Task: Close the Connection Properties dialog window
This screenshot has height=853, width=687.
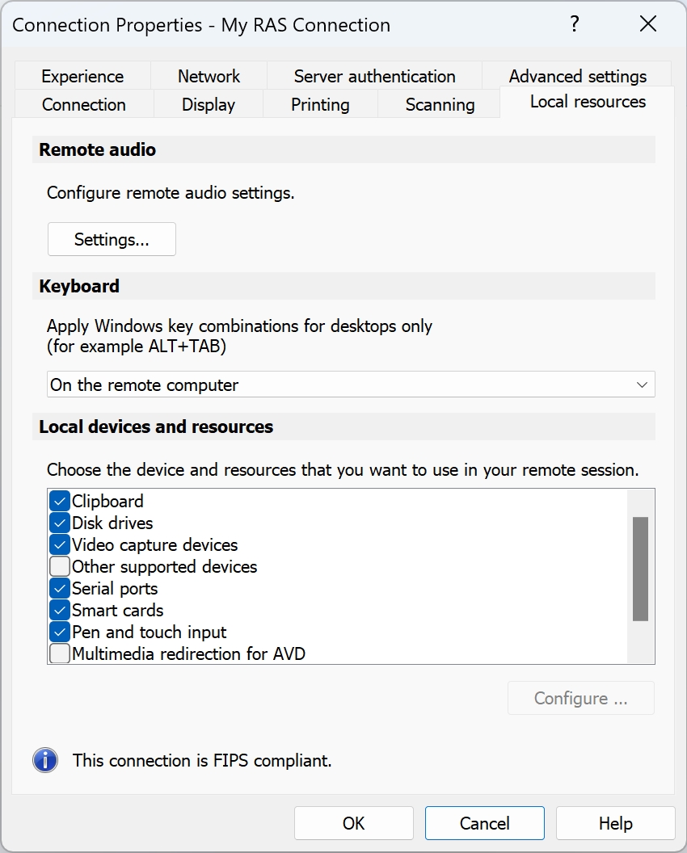Action: [647, 24]
